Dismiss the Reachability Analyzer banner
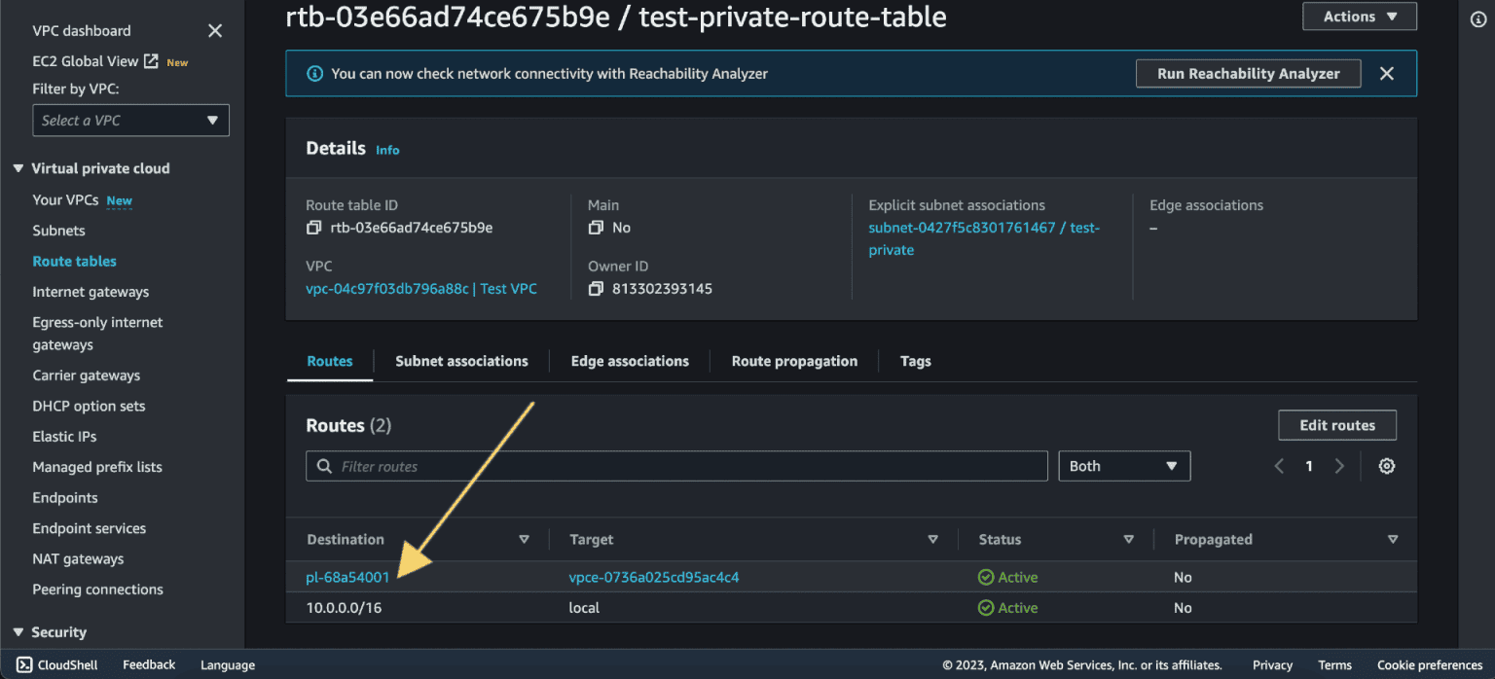The height and width of the screenshot is (679, 1495). tap(1387, 74)
